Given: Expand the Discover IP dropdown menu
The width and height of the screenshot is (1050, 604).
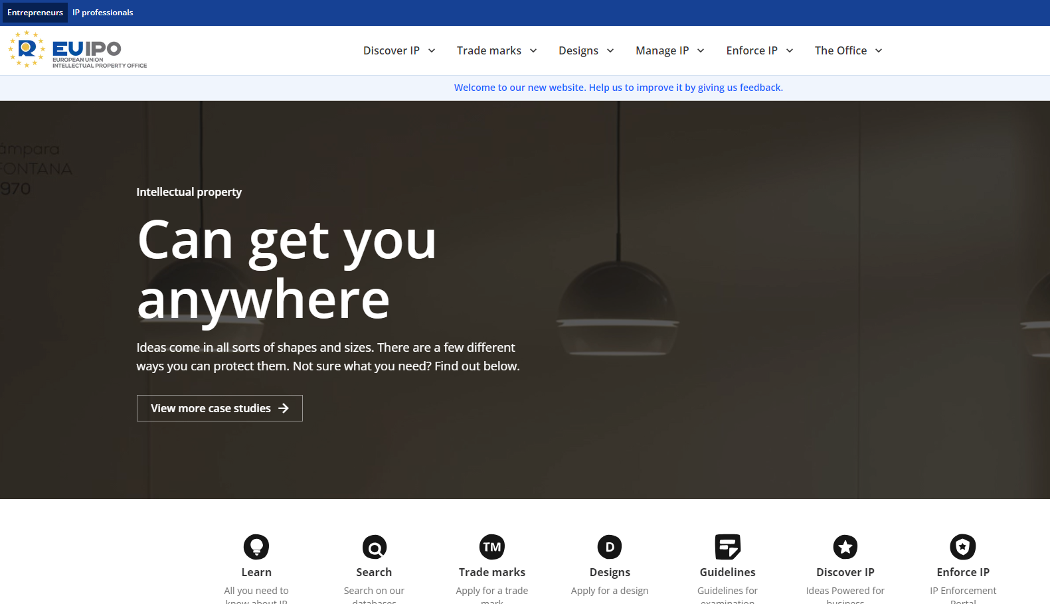Looking at the screenshot, I should 399,50.
